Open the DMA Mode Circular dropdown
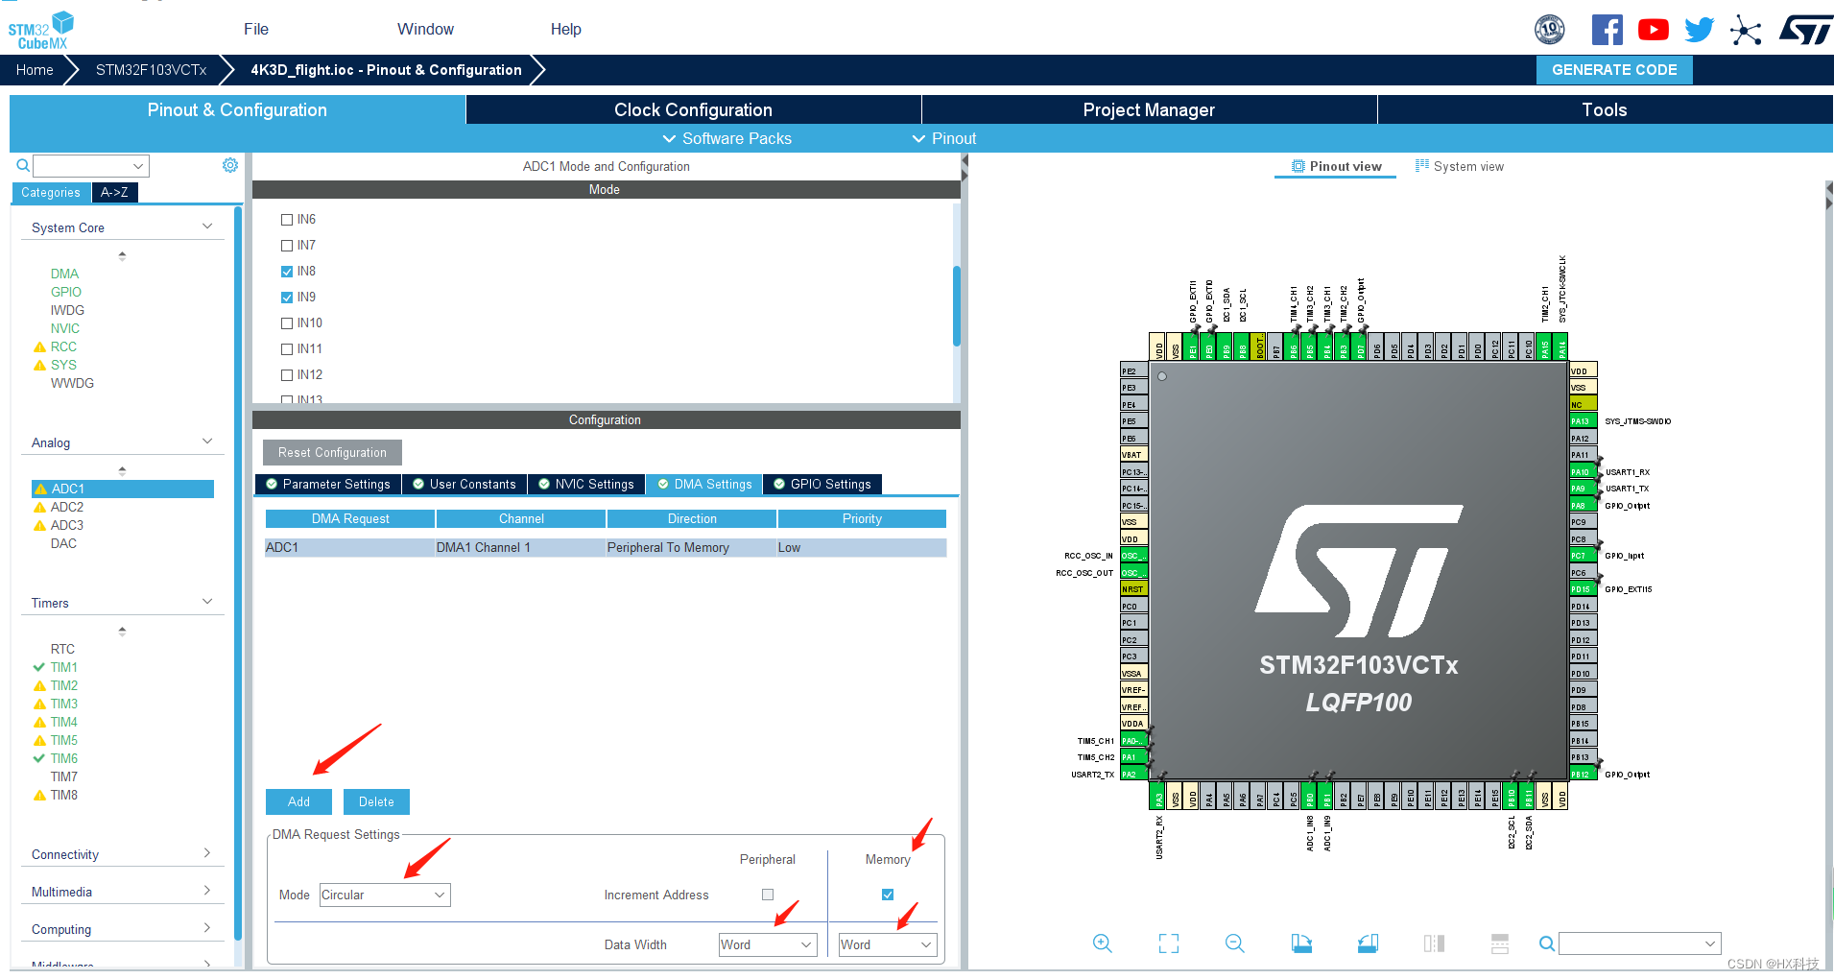Screen dimensions: 1834x979 click(385, 895)
